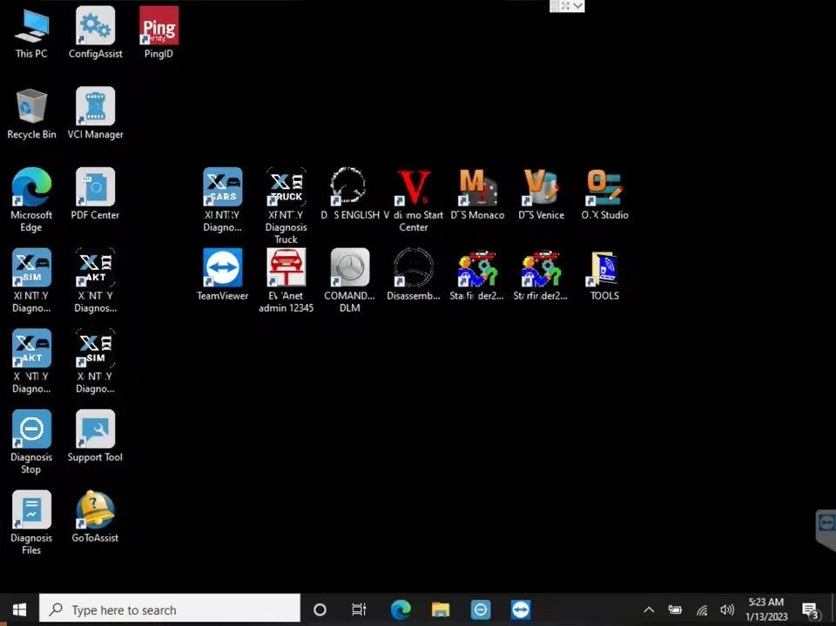The image size is (836, 626).
Task: Select the Truck Diagnosis desktop icon
Action: pyautogui.click(x=286, y=188)
